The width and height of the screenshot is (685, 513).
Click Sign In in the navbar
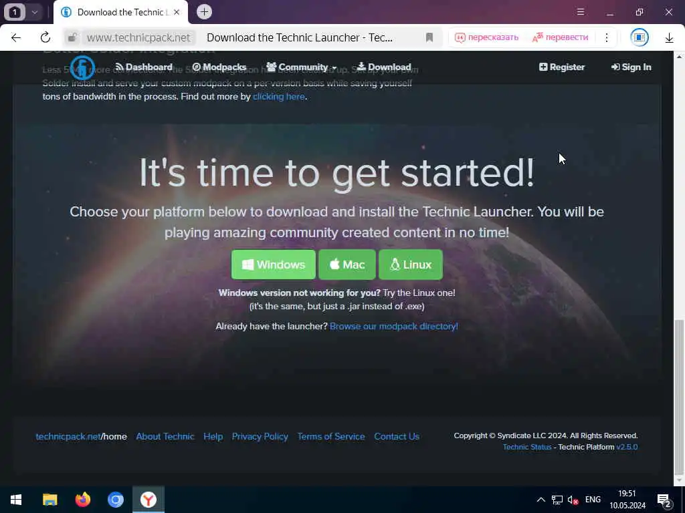coord(631,67)
